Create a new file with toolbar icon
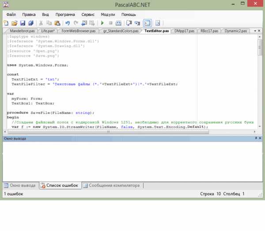 [x=6, y=23]
